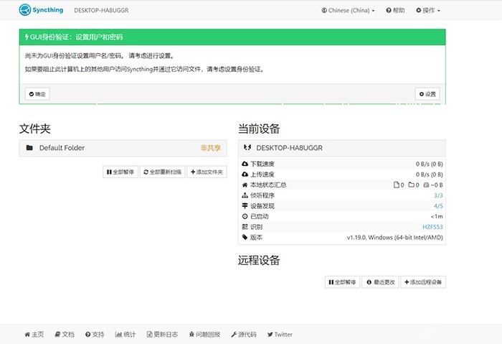
Task: Click the clock icon beside 已启动
Action: (x=245, y=216)
